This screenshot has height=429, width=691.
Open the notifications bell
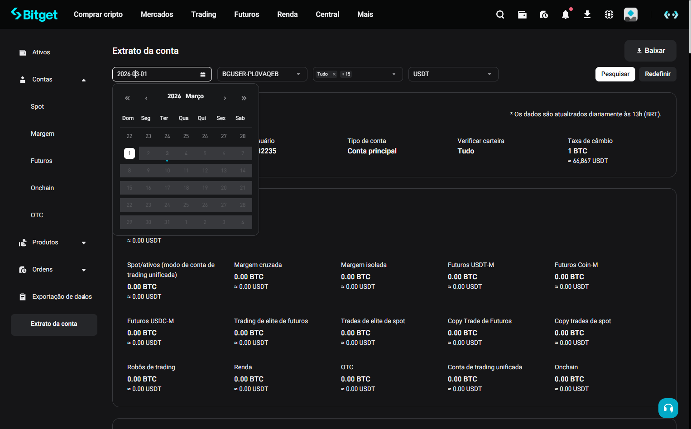pos(566,14)
